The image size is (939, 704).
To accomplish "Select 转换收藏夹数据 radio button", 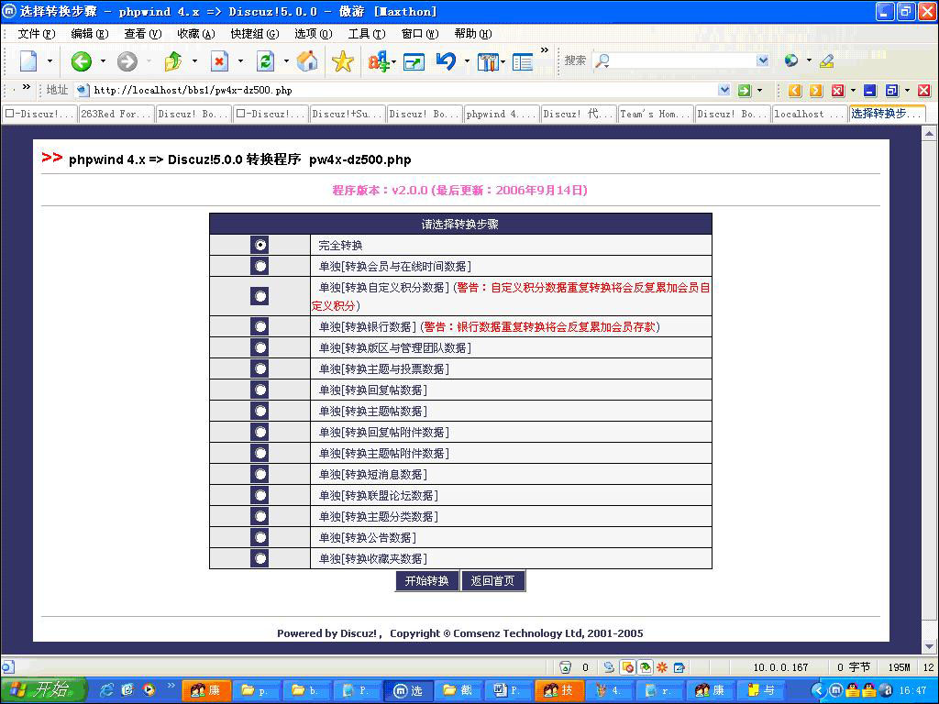I will pyautogui.click(x=260, y=558).
